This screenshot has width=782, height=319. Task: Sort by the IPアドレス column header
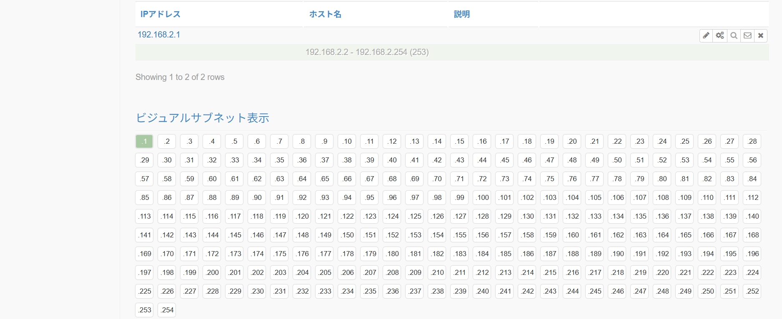click(x=160, y=14)
